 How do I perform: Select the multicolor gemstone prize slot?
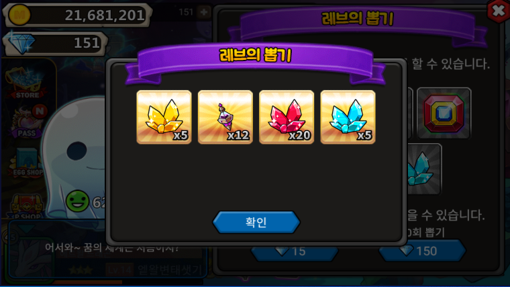tap(444, 113)
